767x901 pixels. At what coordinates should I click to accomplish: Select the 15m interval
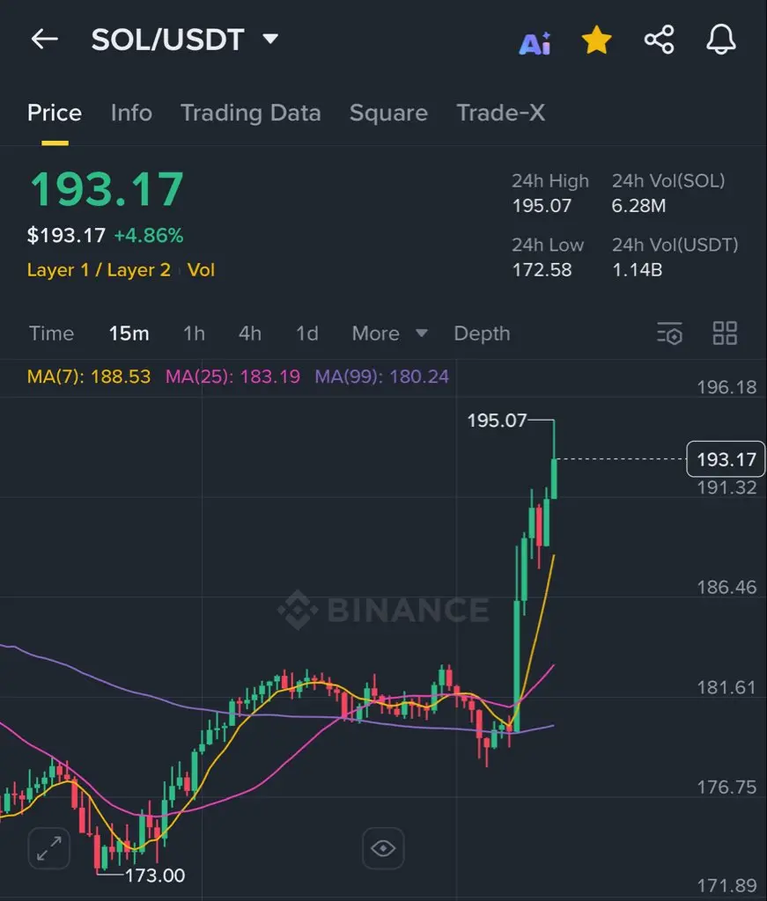tap(129, 333)
